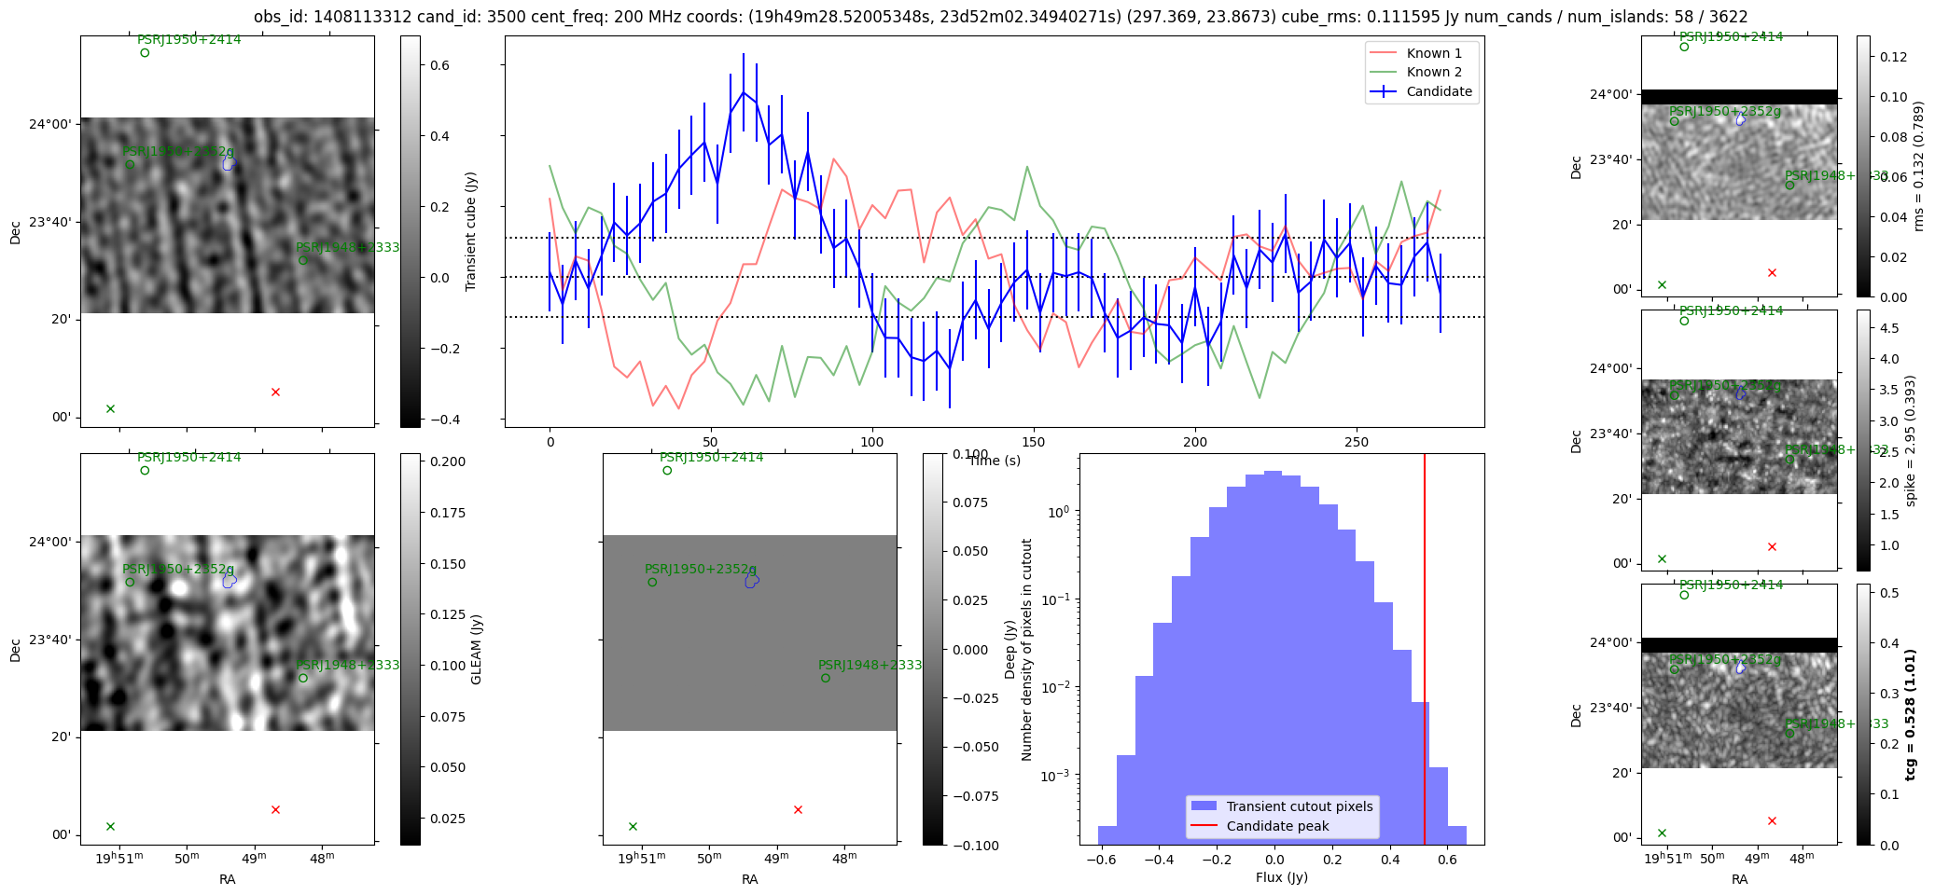Screen dimensions: 1935x895
Task: Click the blue candidate contour in the GLEAM image
Action: tap(230, 581)
